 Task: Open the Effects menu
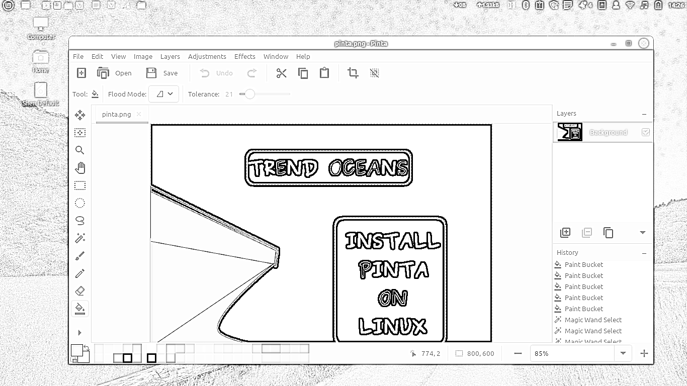click(x=244, y=56)
